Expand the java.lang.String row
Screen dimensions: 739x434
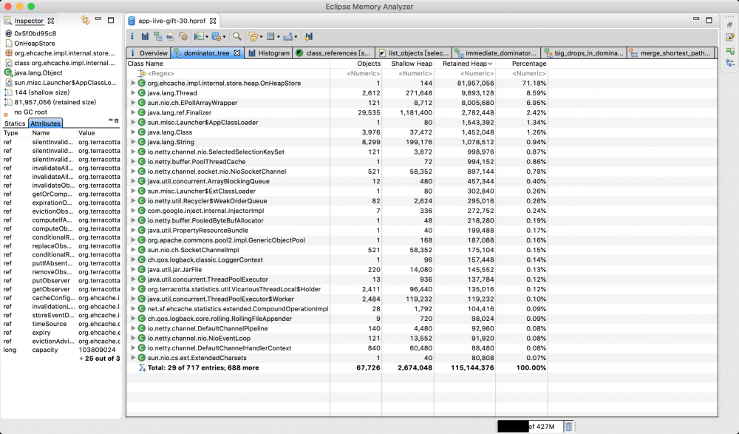(133, 142)
